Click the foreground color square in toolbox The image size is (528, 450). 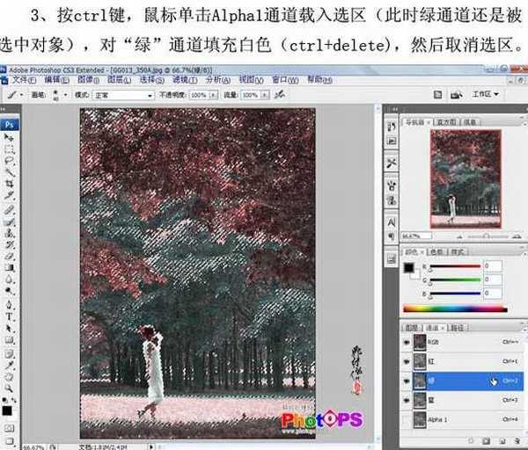tap(7, 409)
